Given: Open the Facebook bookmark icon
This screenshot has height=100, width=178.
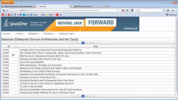Looking at the screenshot, I should point(21,15).
